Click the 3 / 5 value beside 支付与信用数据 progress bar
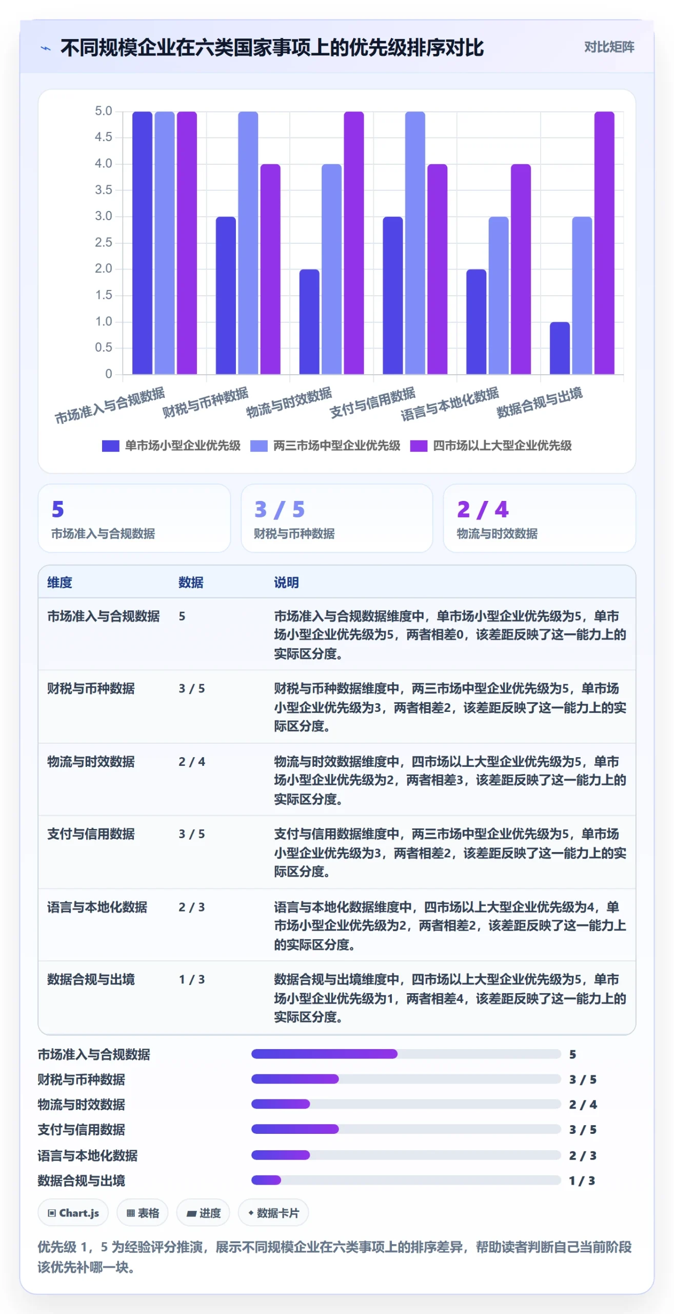674x1314 pixels. tap(583, 1130)
